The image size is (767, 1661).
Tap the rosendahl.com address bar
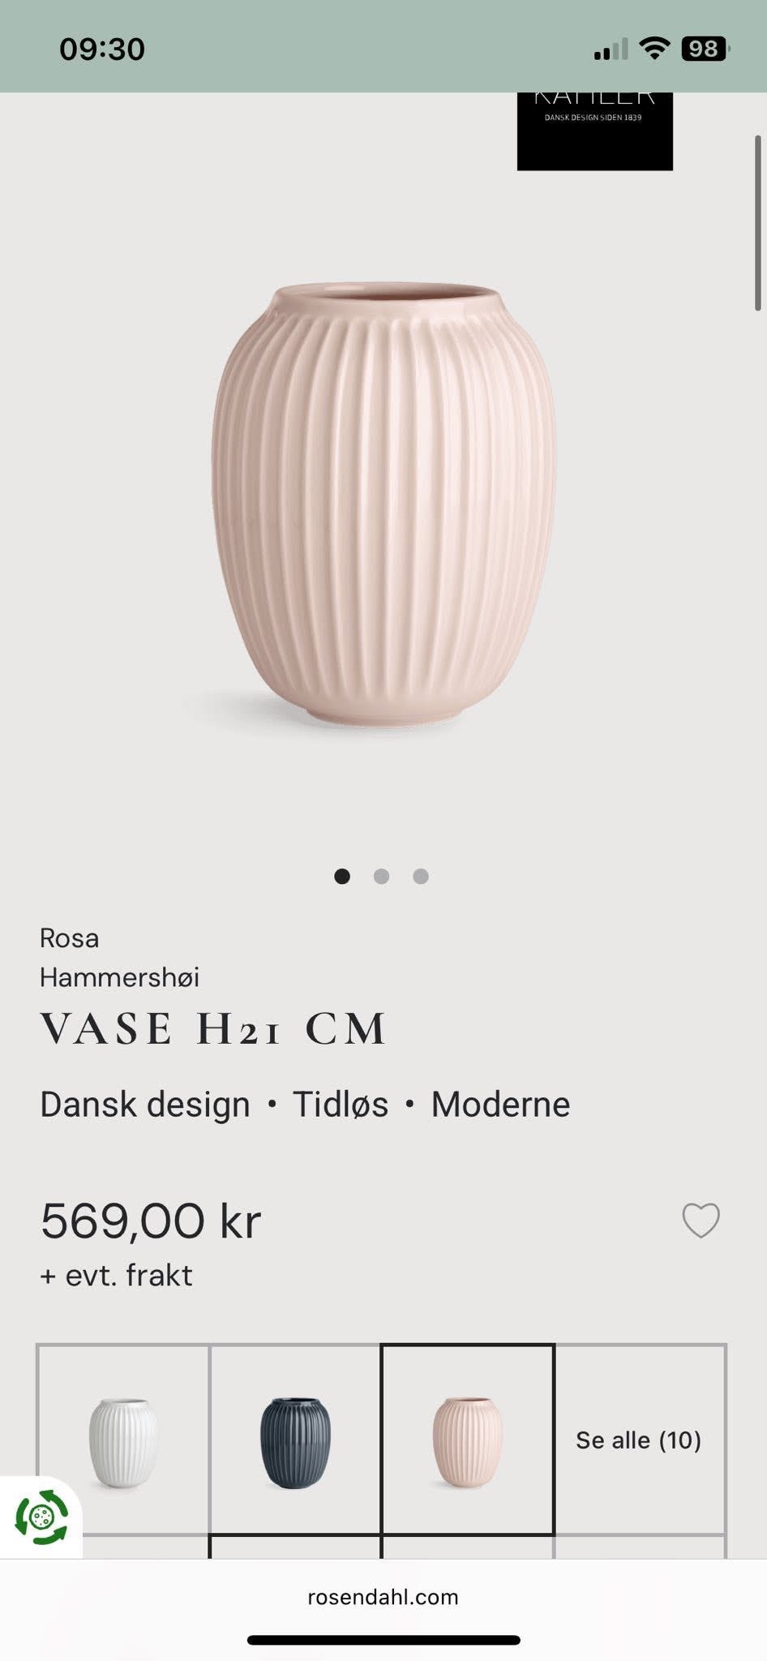[x=383, y=1597]
